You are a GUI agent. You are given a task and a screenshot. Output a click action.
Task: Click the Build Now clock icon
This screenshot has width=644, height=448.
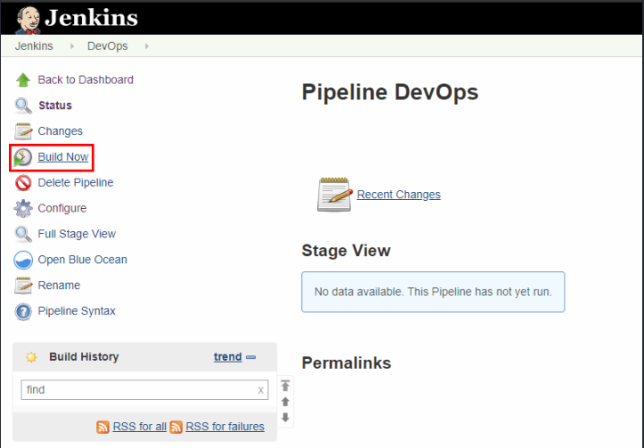[x=22, y=157]
